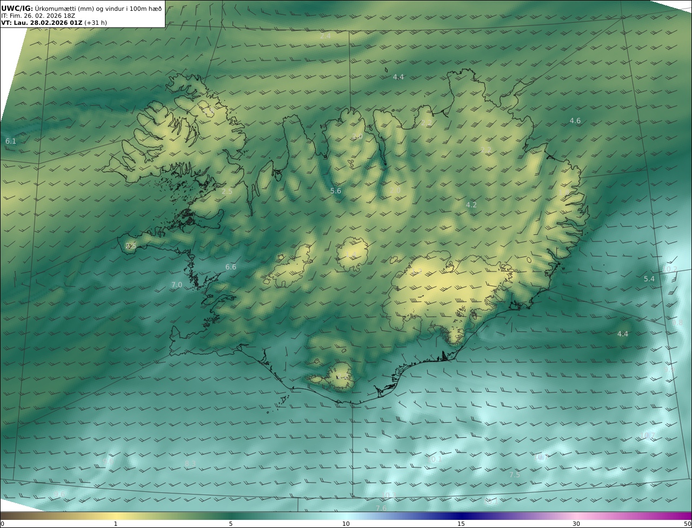
Task: Click the '4.6' value label on the map
Action: point(575,121)
